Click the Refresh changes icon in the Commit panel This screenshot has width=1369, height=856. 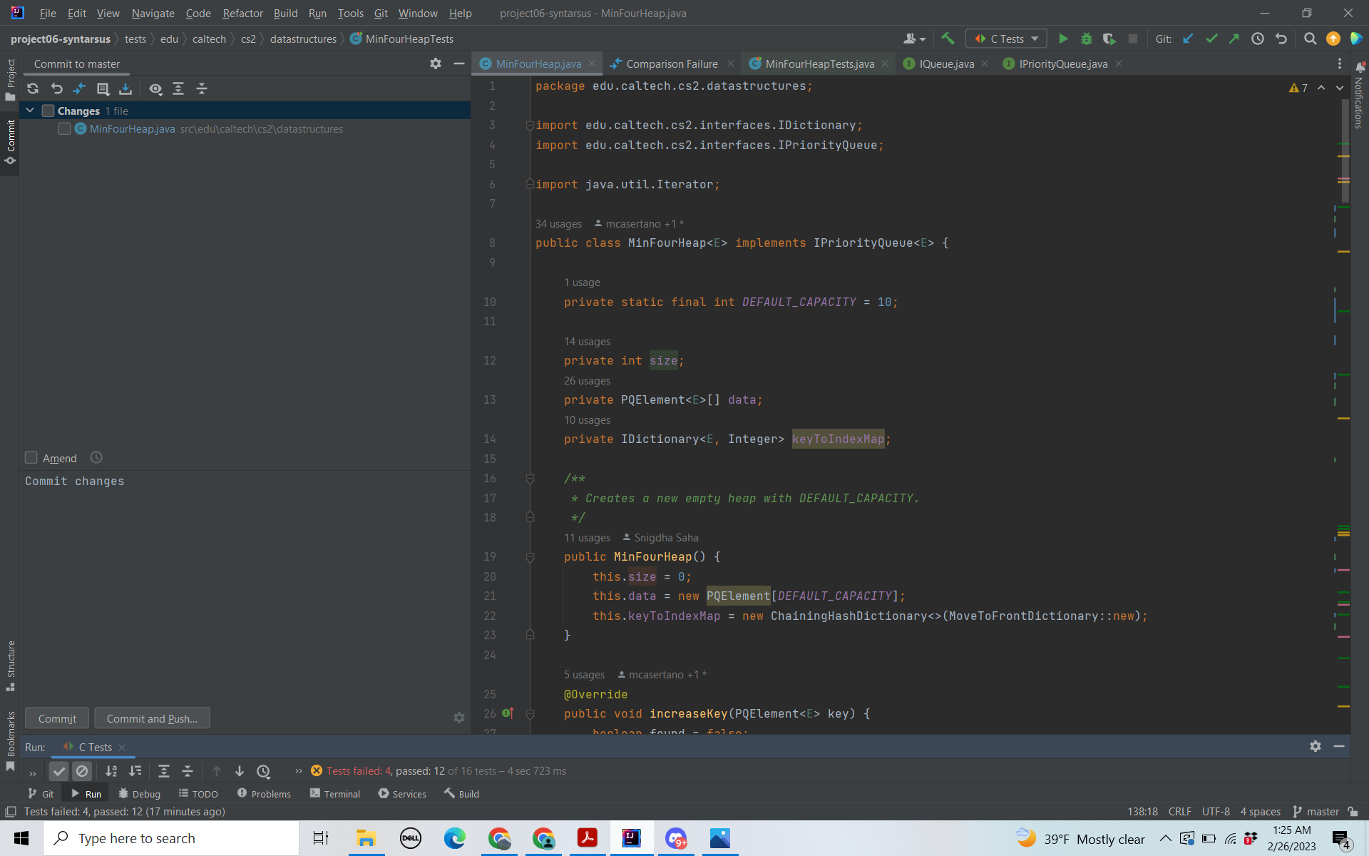33,88
